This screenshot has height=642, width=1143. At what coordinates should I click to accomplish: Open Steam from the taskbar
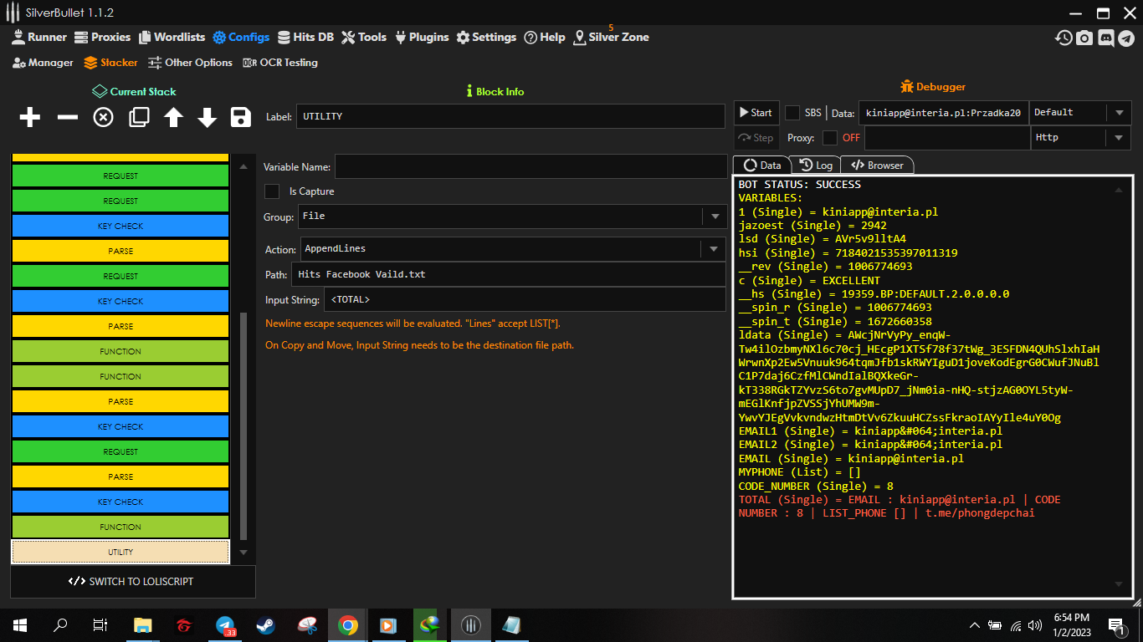coord(266,624)
